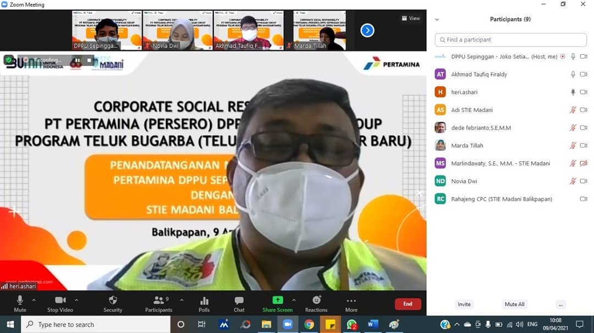Screen dimensions: 594x333
Task: Show hidden system tray icons
Action: 457,324
